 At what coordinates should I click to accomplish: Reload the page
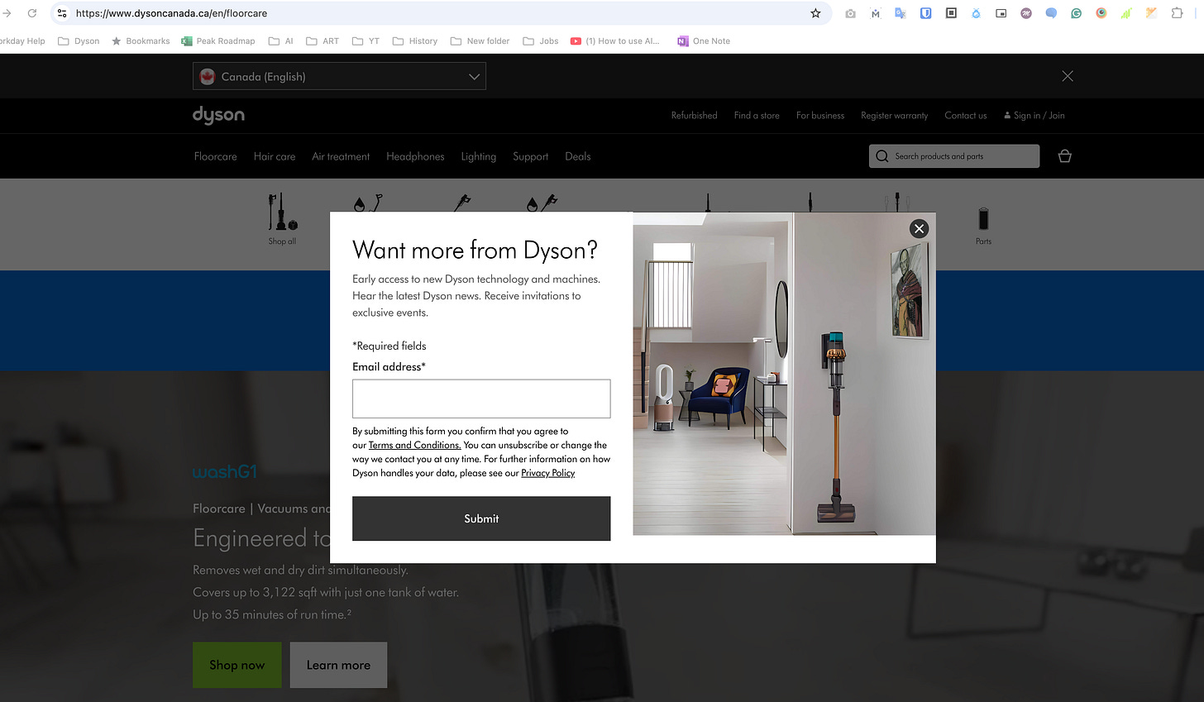coord(32,13)
